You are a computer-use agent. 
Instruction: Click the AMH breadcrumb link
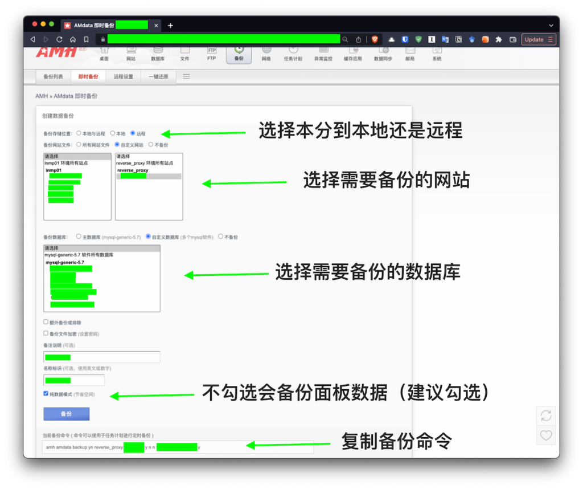point(40,96)
